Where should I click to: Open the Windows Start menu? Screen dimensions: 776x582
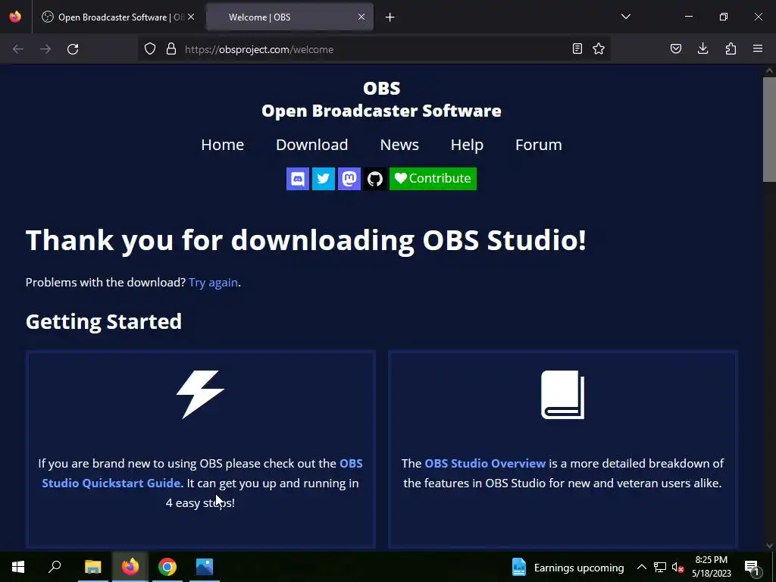[18, 567]
